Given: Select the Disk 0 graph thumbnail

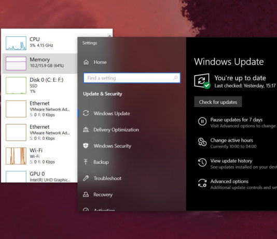Looking at the screenshot, I should tap(16, 85).
